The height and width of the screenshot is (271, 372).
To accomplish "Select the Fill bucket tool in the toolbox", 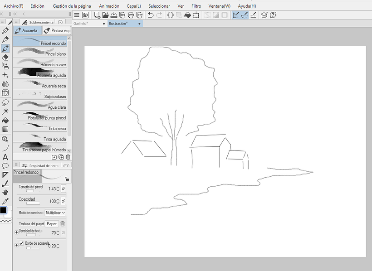I will tap(5, 121).
